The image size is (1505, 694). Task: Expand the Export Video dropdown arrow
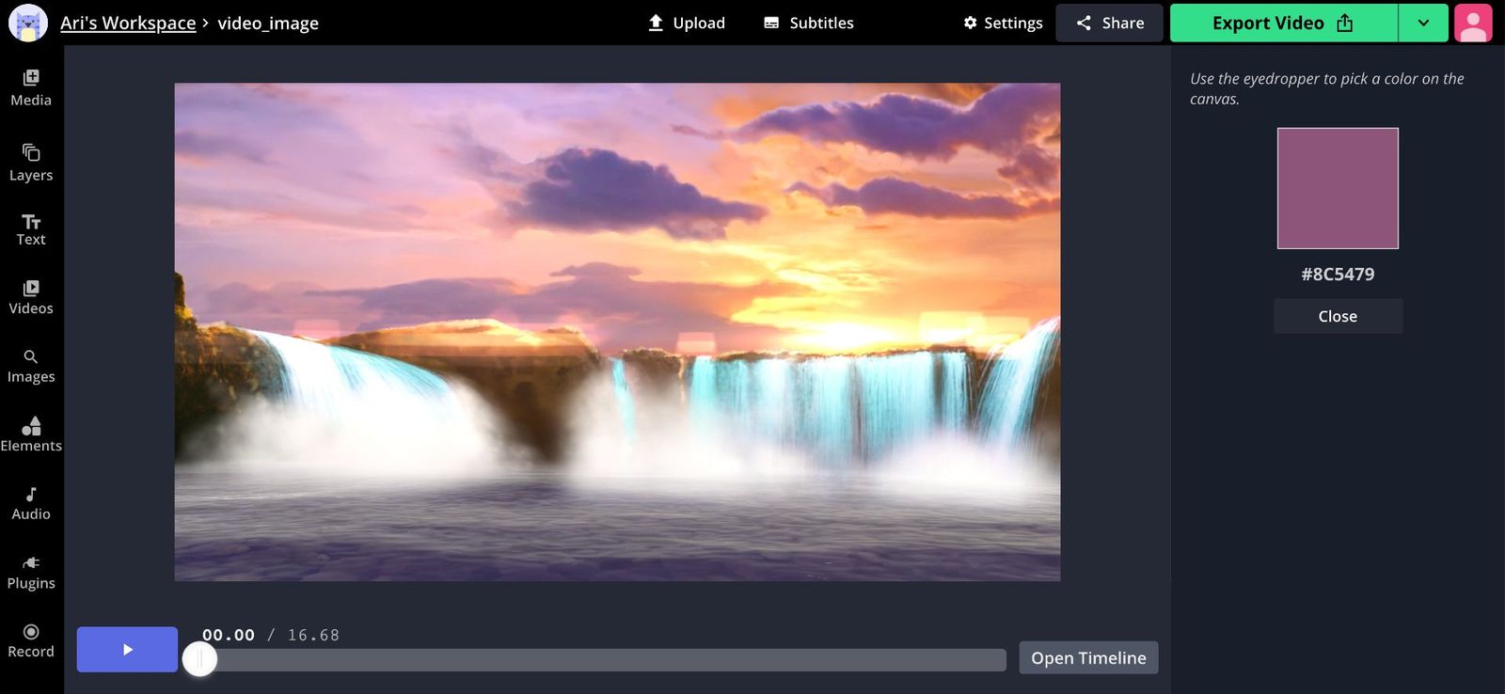[1423, 24]
